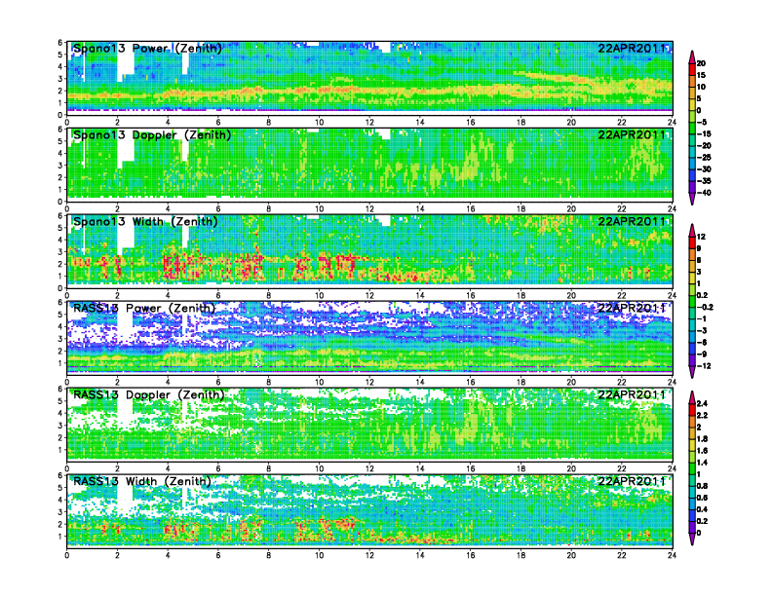Click hour 24 tick under the Spano13 Power panel
The image size is (772, 596).
pos(672,122)
